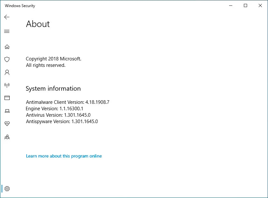Screen dimensions: 268x198
Task: Click the Firewall & network protection icon
Action: pos(7,85)
